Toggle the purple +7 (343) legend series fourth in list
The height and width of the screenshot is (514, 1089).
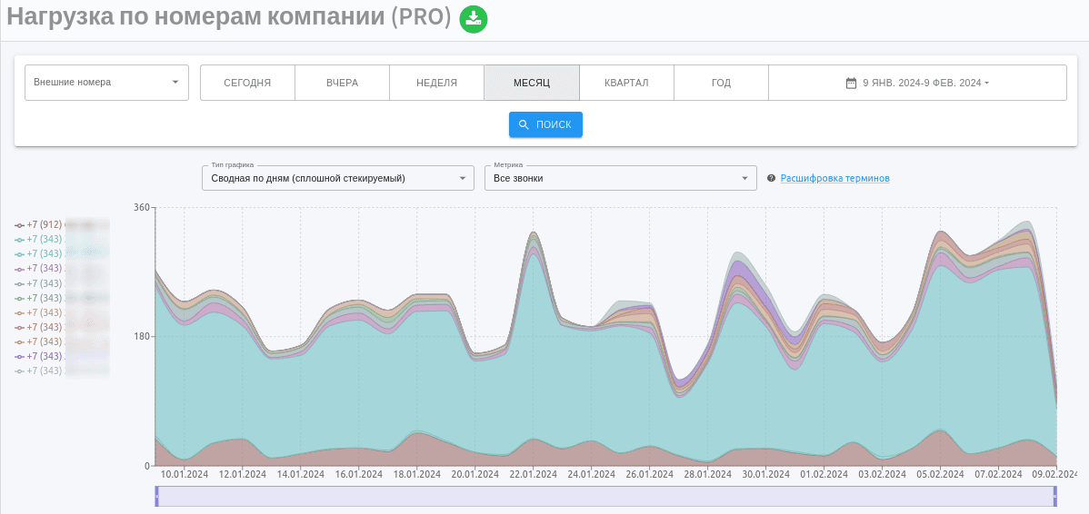point(39,269)
